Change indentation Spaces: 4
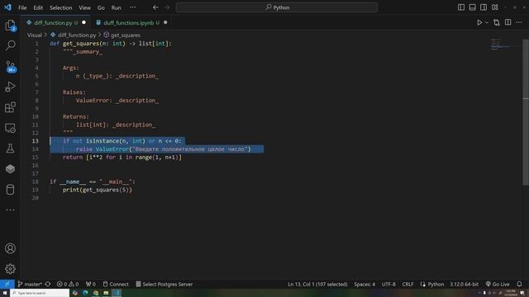Image resolution: width=529 pixels, height=297 pixels. pyautogui.click(x=365, y=284)
